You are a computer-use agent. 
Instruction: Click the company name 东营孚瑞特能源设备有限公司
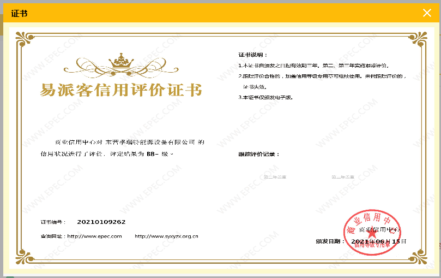150,142
